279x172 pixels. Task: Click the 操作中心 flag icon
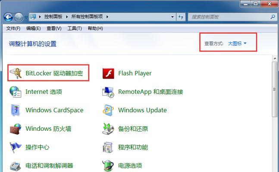pyautogui.click(x=15, y=147)
